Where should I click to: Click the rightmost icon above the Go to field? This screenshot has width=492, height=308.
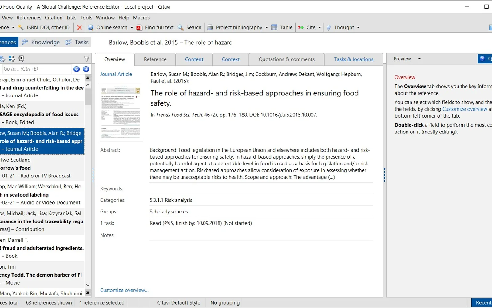21,59
